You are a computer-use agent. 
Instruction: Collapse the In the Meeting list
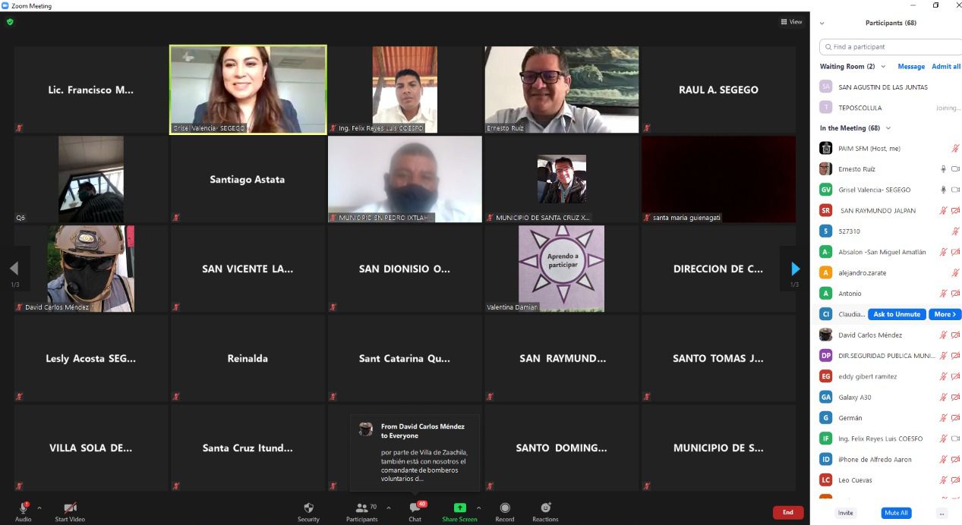click(888, 128)
